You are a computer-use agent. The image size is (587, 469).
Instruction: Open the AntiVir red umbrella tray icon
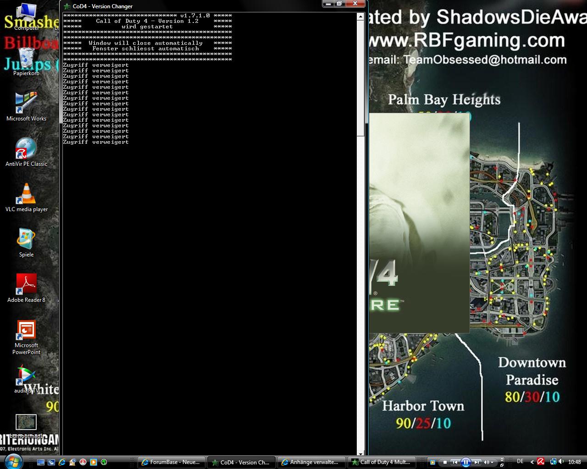point(541,462)
